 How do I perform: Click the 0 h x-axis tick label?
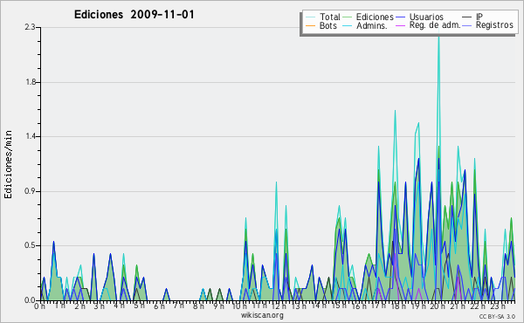click(39, 306)
